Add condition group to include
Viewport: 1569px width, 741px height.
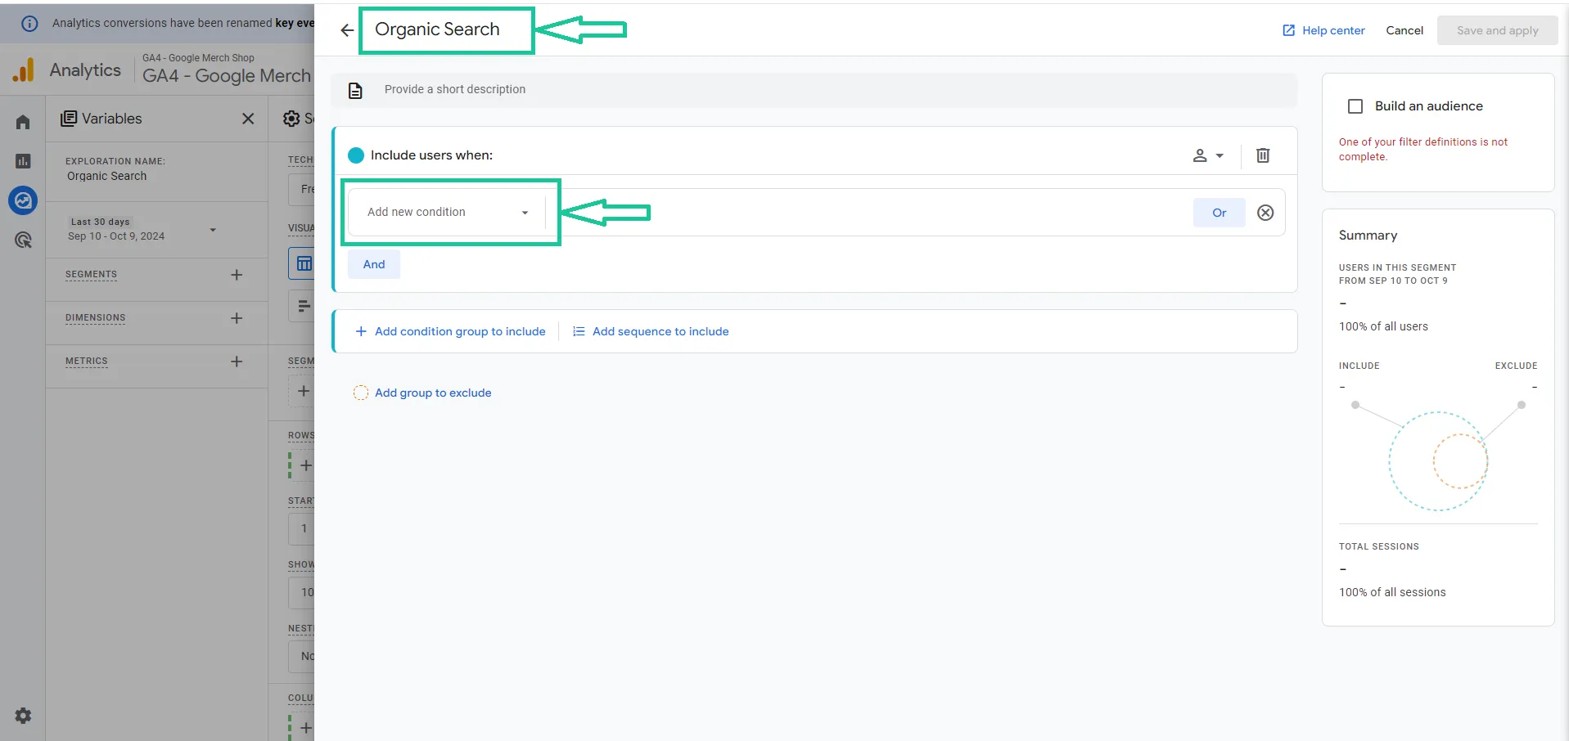click(x=450, y=331)
